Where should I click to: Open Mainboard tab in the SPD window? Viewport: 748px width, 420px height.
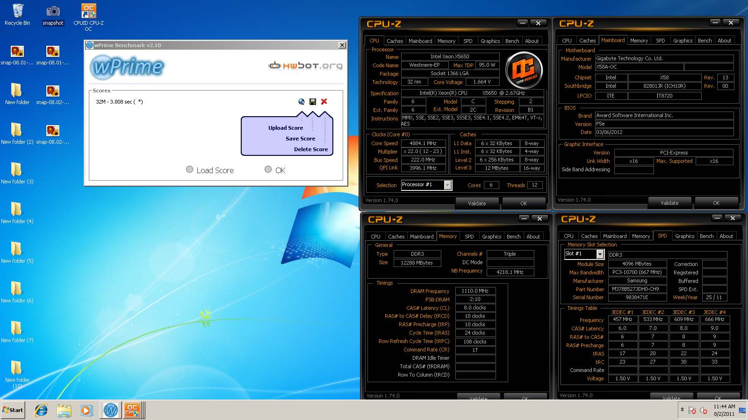[x=614, y=236]
